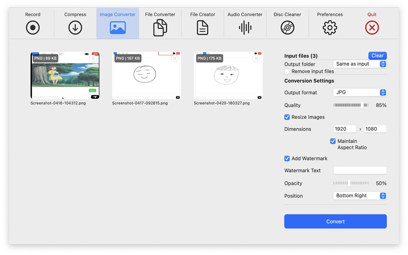Open the File Converter documents icon
408x255 pixels.
click(x=160, y=28)
